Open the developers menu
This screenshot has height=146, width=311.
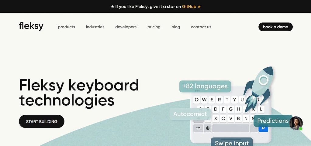tap(126, 27)
